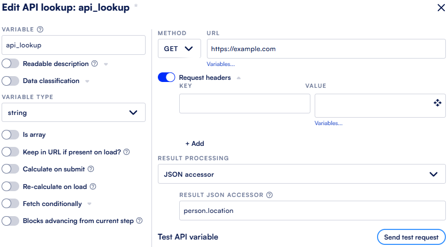Click help icon next to Calculate on submit
448x247 pixels.
point(91,169)
